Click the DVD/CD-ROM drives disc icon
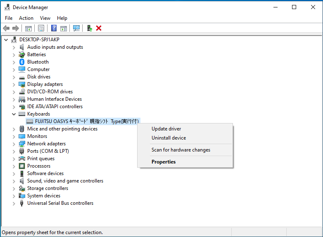This screenshot has height=237, width=323. point(22,91)
